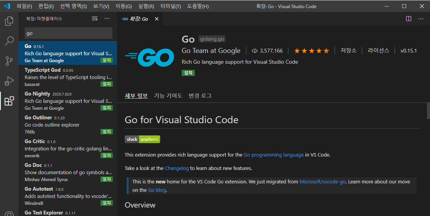Open the Changelog link
The image size is (430, 216).
[177, 168]
